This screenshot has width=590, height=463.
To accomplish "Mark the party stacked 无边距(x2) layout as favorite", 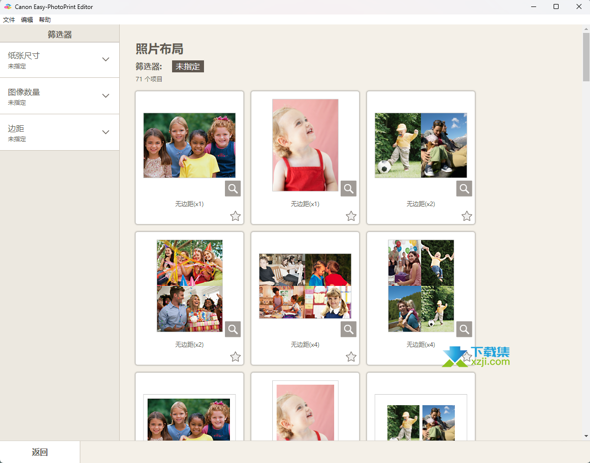I will click(235, 357).
